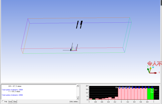Select the green histogram bar near 1
Image resolution: width=162 pixels, height=104 pixels.
(152, 94)
